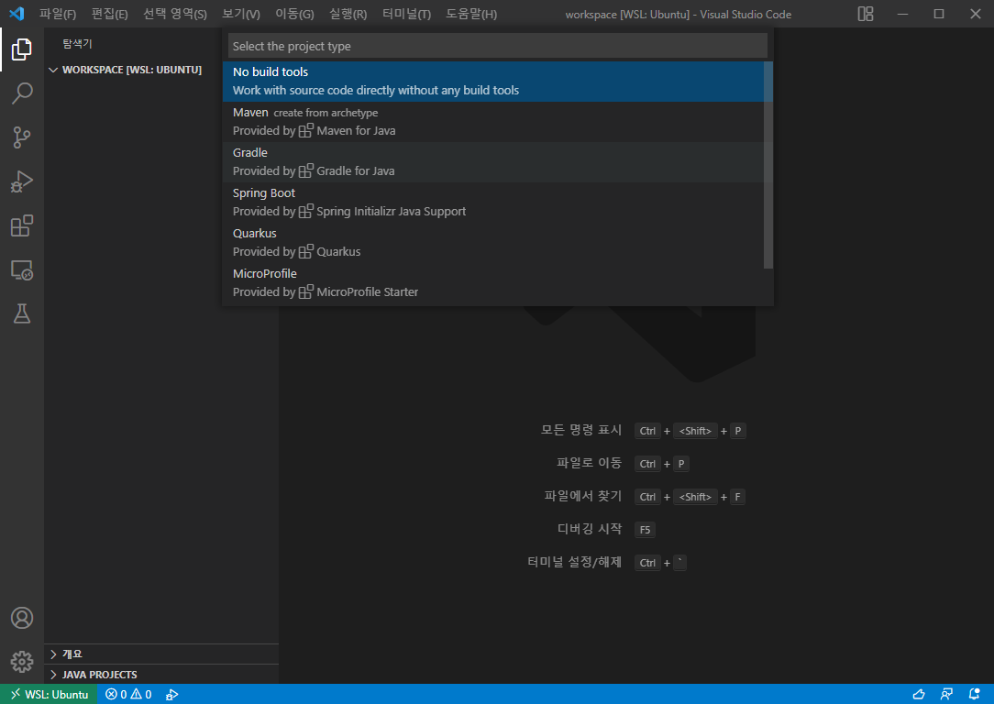Click the 터미널 설정/해제 label
The image size is (994, 704).
coord(574,562)
